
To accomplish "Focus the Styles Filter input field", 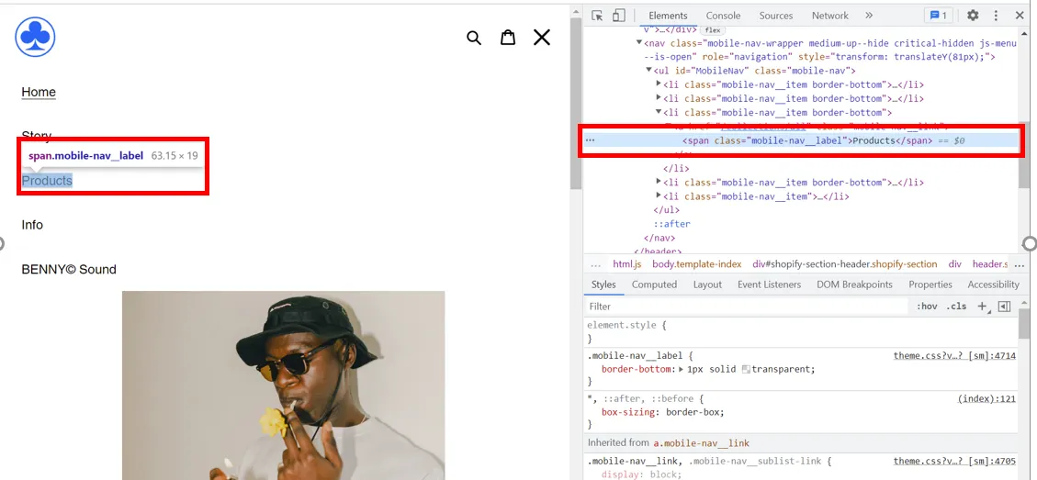I will pos(748,307).
